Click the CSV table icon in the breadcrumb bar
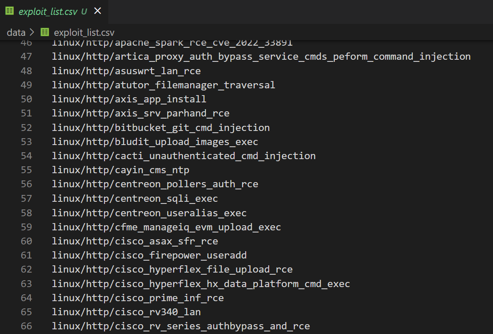493x334 pixels. point(44,32)
